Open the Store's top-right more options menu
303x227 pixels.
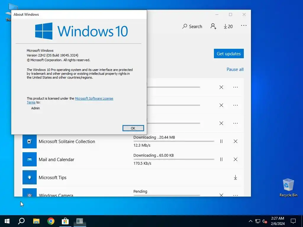[244, 25]
